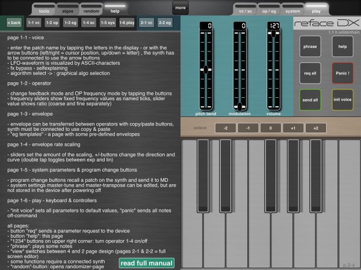Click the modulation value display
The image size is (361, 270).
(239, 26)
